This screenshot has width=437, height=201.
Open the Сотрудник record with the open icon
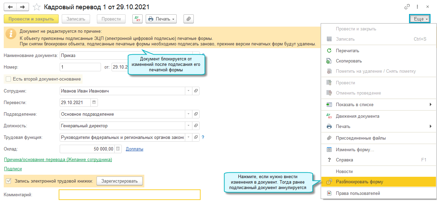(x=196, y=91)
